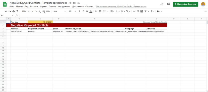Screen dimensions: 208x92
Task: Open the fill color paint bucket
Action: coord(96,11)
